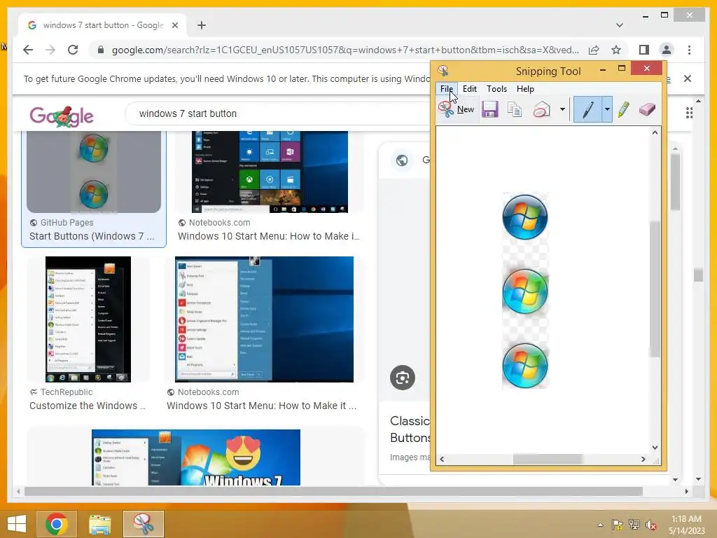The width and height of the screenshot is (717, 538).
Task: Open Chrome three-dot menu
Action: click(x=689, y=50)
